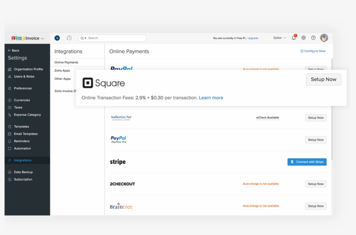Open the recent history clock icon

[69, 38]
